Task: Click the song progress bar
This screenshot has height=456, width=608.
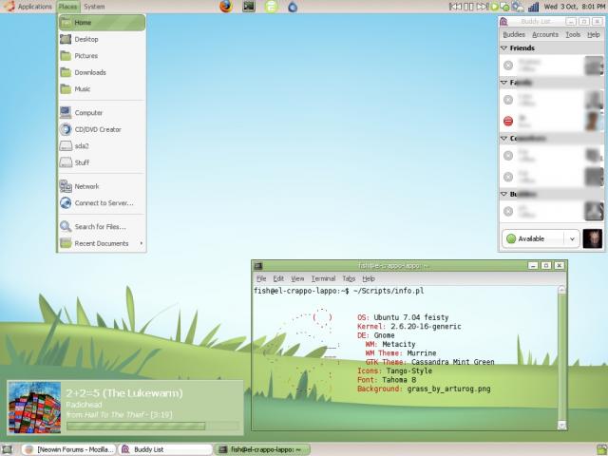Action: [x=153, y=427]
